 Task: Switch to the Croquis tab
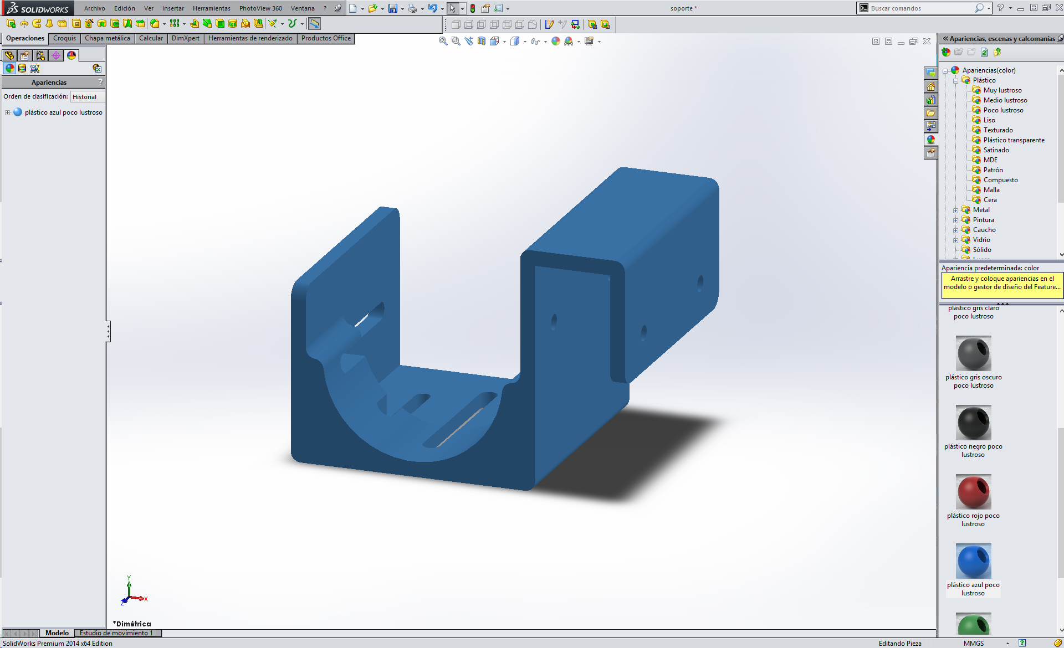tap(64, 38)
